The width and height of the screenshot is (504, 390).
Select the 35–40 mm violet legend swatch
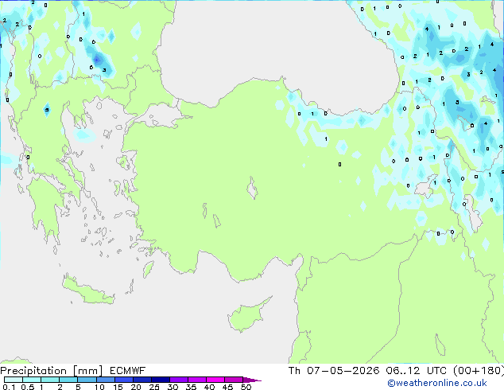point(196,380)
